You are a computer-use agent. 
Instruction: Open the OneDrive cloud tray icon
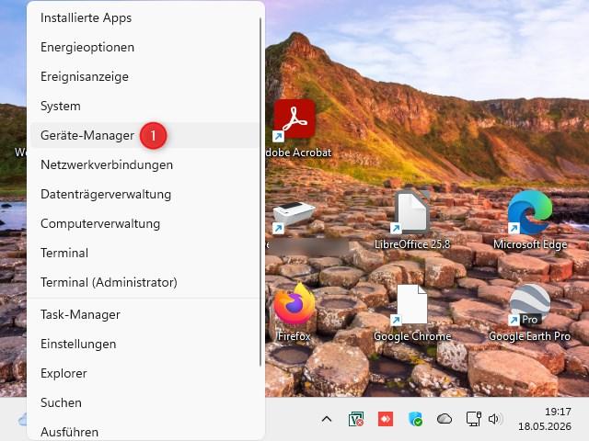point(445,419)
